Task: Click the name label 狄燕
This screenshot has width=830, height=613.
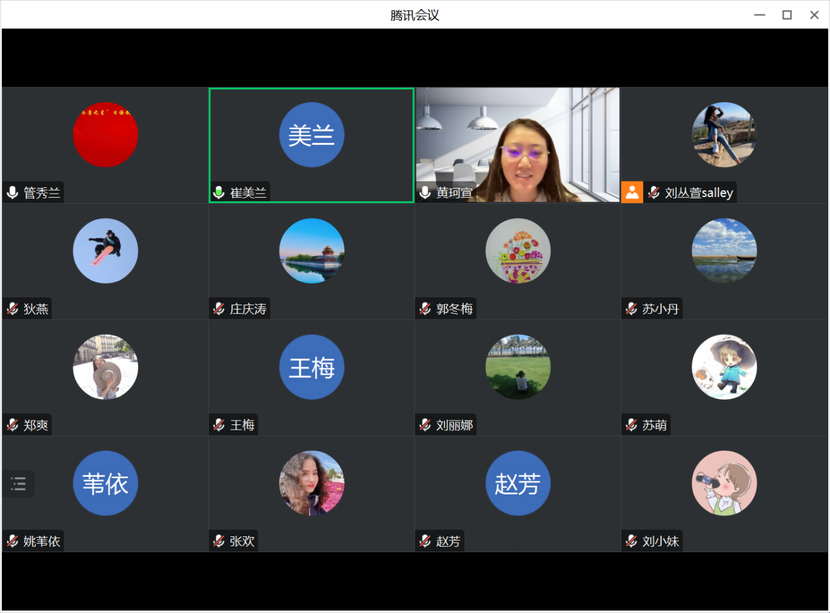Action: click(36, 309)
